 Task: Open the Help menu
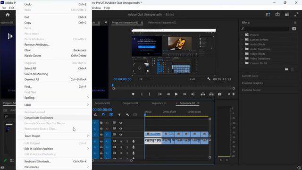[x=107, y=8]
